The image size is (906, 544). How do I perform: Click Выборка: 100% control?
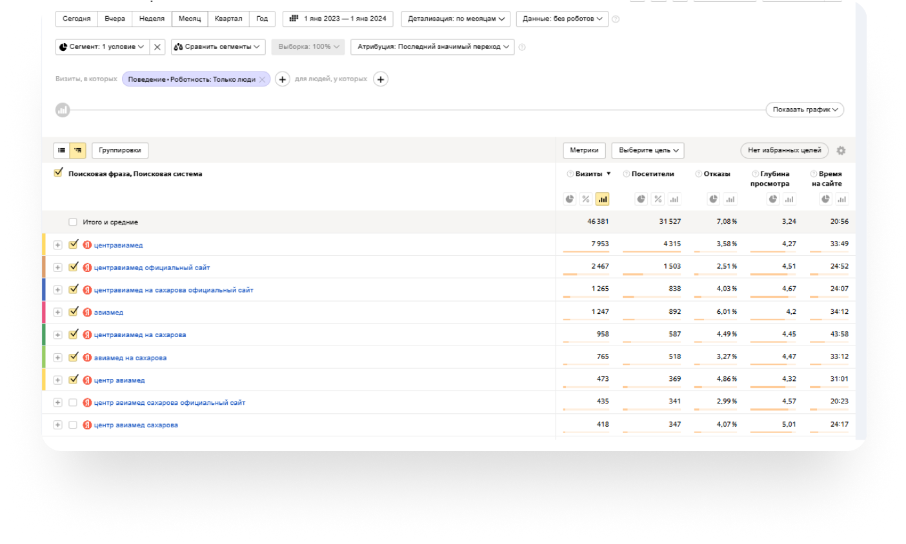pos(308,47)
